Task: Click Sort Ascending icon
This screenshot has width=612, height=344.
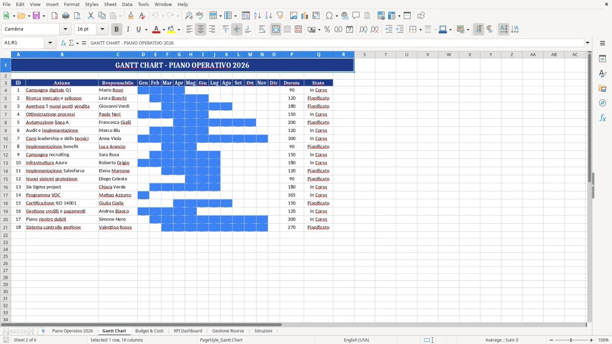Action: tap(258, 16)
